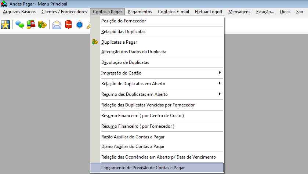Open the open-envelope e-mail toolbar icon
This screenshot has height=174, width=308.
pos(57,25)
